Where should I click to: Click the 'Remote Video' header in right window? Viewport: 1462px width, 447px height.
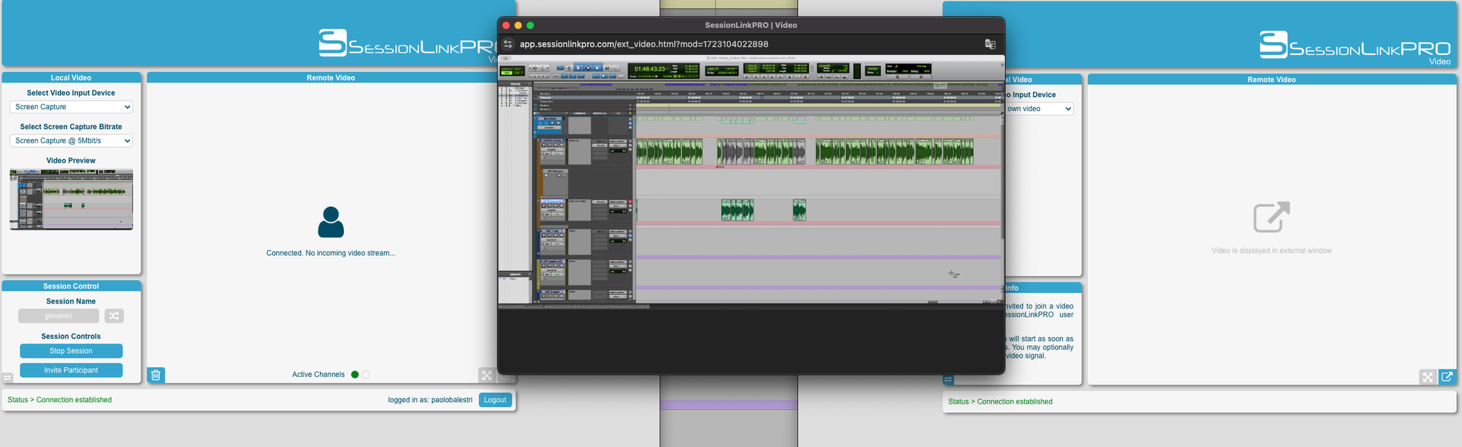point(1271,80)
